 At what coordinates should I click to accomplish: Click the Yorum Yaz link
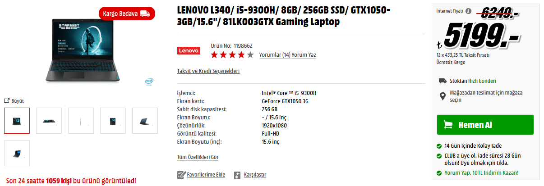(x=304, y=55)
